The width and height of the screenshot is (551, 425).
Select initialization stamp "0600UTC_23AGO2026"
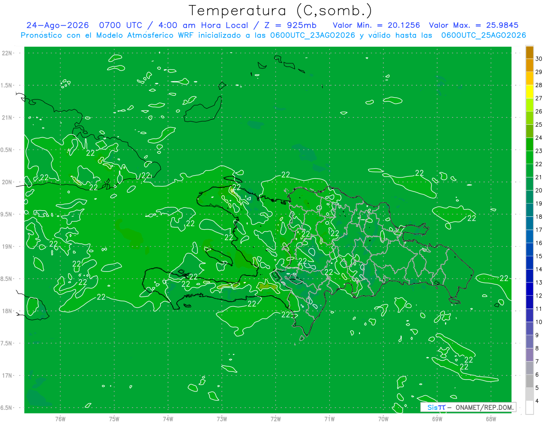point(312,35)
